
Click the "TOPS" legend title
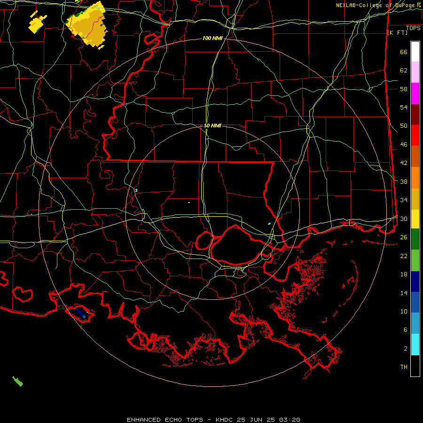pyautogui.click(x=413, y=28)
